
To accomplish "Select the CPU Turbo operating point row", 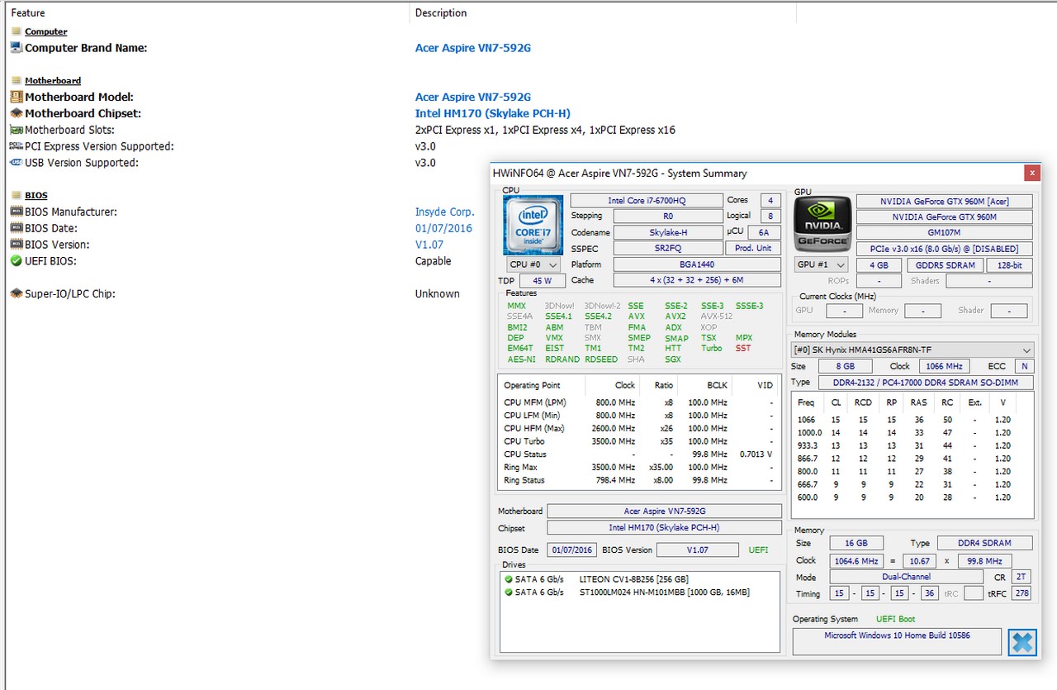I will coord(639,441).
